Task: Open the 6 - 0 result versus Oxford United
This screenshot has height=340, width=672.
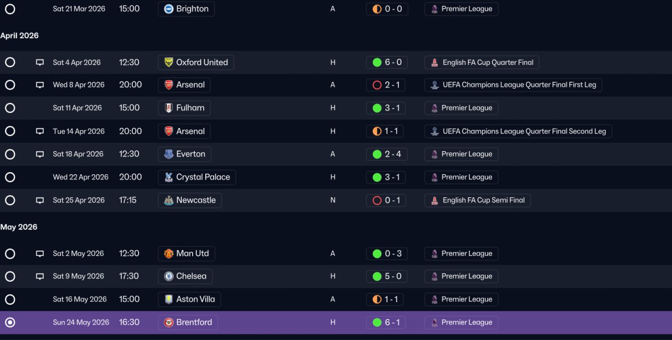Action: [x=387, y=62]
